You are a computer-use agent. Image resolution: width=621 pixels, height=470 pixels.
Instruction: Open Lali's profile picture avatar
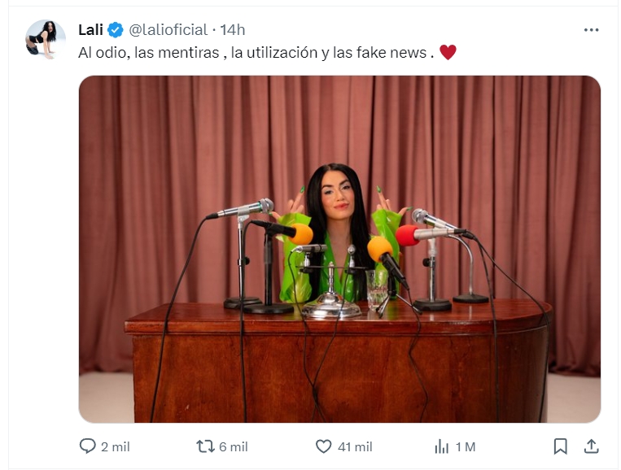tap(46, 39)
